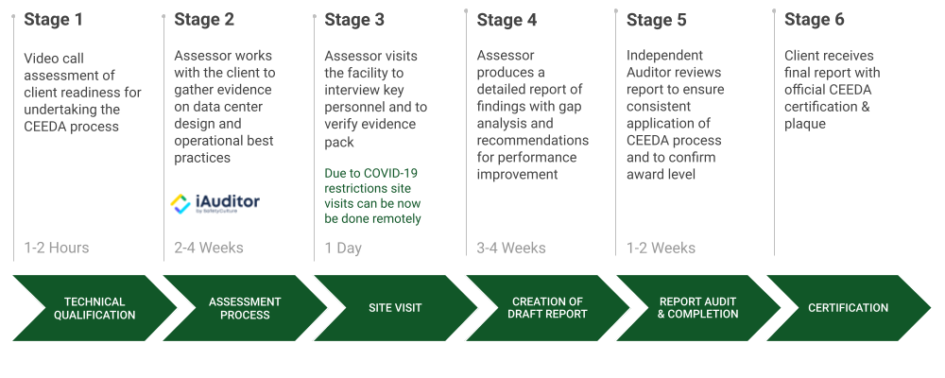Click the green COVID-19 restrictions note
The image size is (945, 378).
(x=372, y=196)
